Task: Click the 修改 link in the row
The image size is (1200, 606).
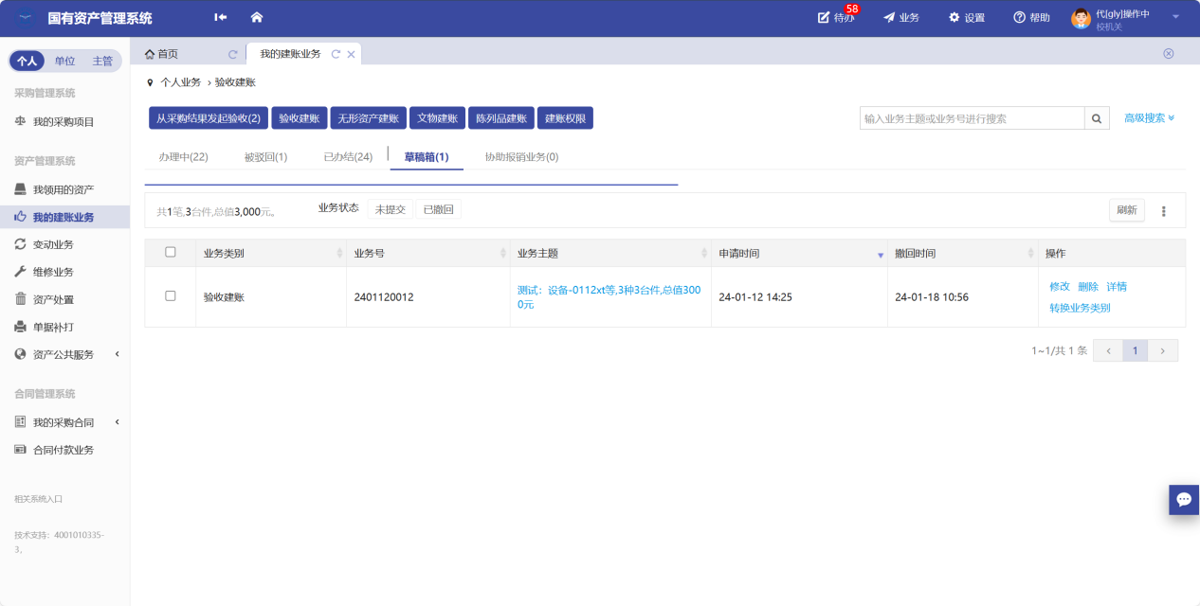Action: 1059,286
